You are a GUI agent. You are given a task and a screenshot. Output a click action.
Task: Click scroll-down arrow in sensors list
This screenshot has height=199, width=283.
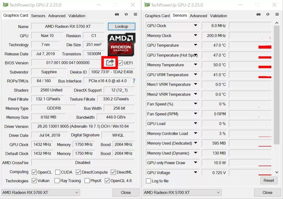(277, 172)
